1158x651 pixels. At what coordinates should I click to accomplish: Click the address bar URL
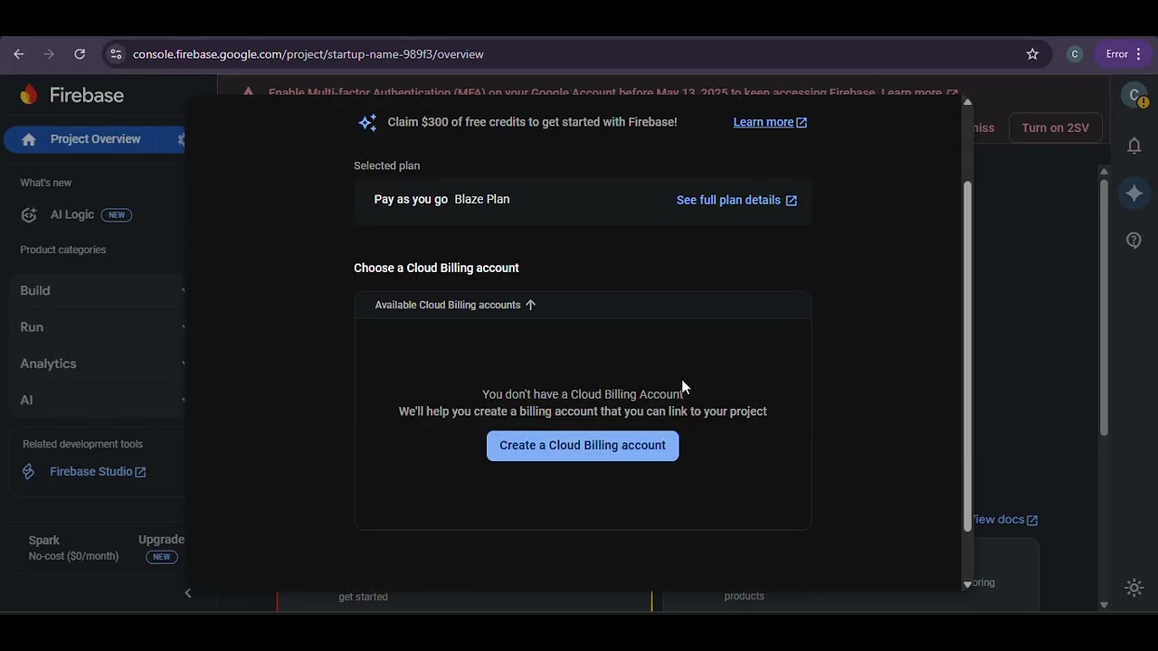pos(308,54)
